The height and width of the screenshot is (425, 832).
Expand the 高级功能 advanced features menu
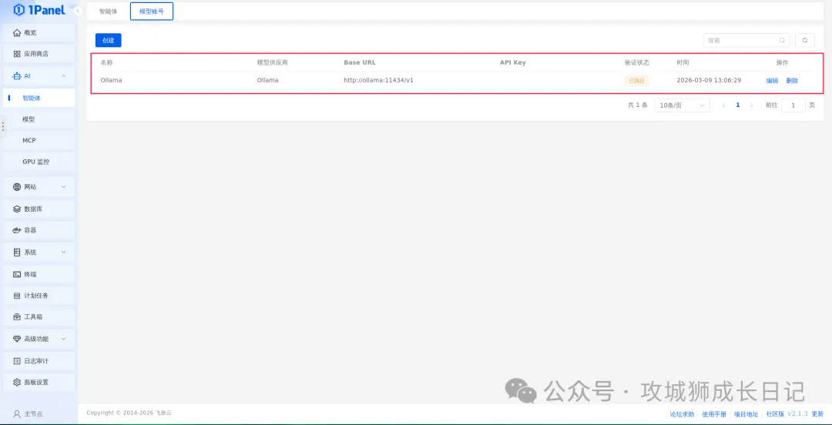[x=63, y=339]
